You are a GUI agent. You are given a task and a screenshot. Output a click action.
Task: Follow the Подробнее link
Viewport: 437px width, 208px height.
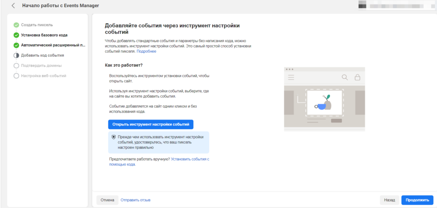pos(146,51)
